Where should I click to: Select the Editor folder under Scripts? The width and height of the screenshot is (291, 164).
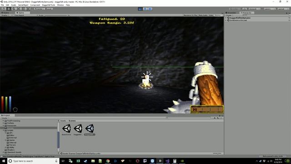coord(11,135)
